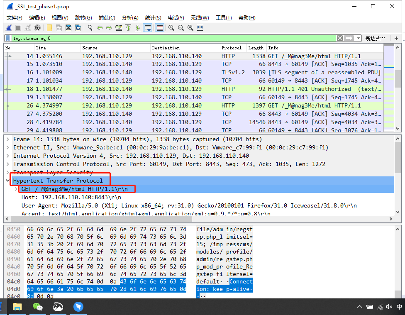405x315 pixels.
Task: Click the open capture file folder icon
Action: 49,28
